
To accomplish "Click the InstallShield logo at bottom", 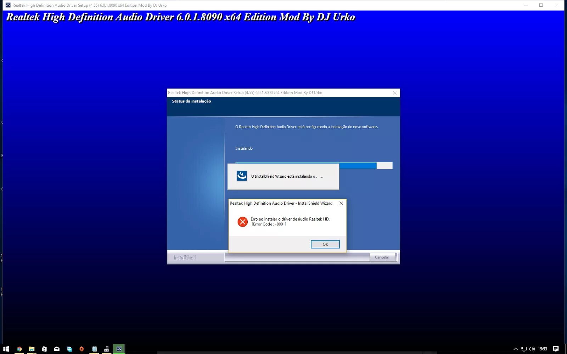I will (x=185, y=258).
